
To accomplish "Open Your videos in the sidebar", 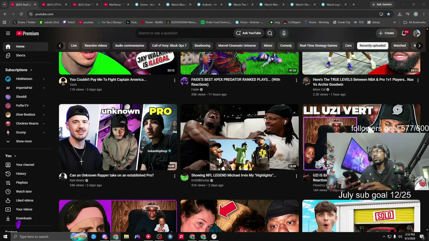I will 25,209.
